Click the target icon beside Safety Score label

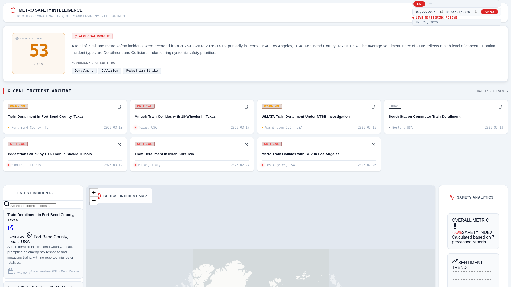tap(17, 38)
